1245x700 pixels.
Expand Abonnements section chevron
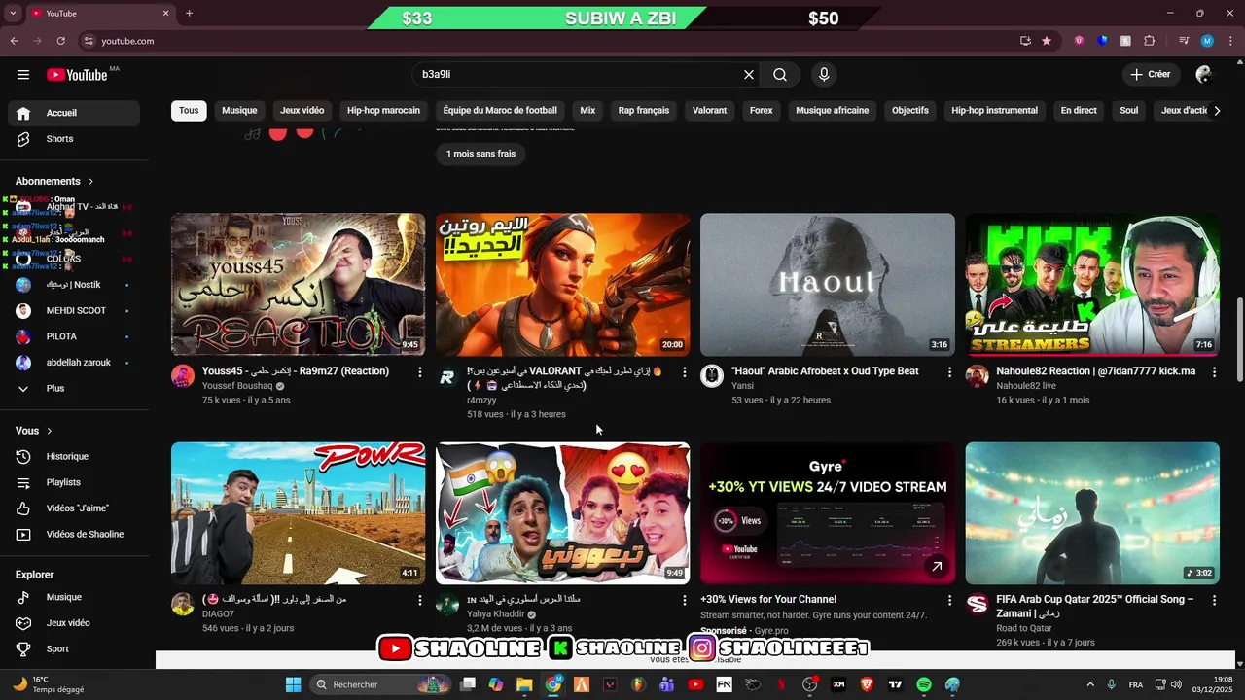[x=91, y=182]
